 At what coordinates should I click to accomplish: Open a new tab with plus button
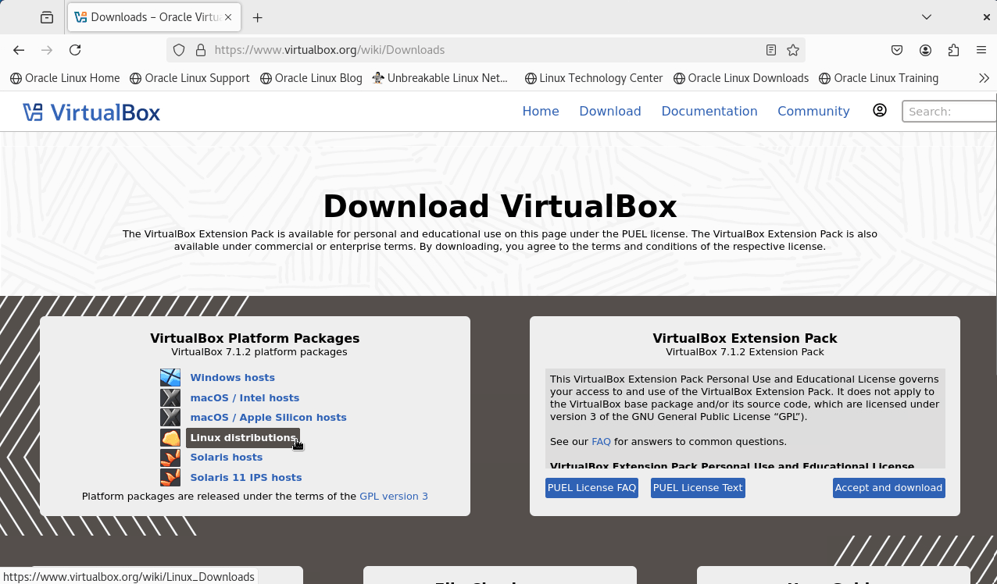tap(258, 17)
